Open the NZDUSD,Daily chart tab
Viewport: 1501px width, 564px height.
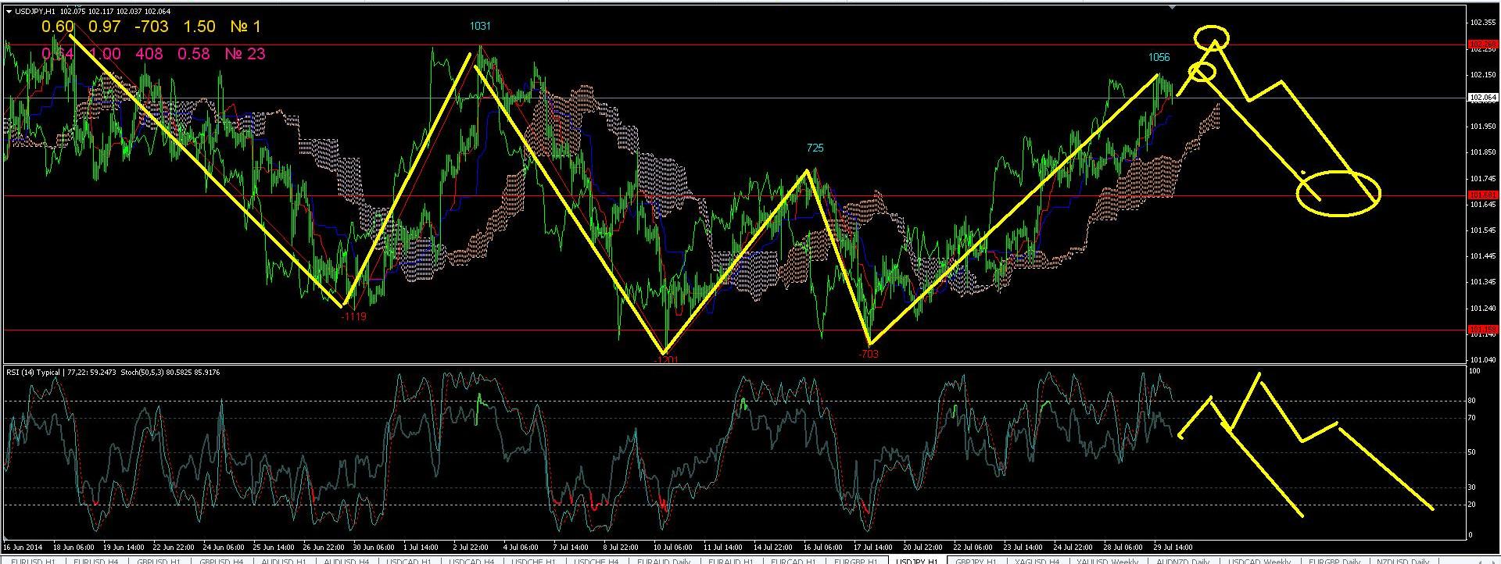(x=1402, y=560)
